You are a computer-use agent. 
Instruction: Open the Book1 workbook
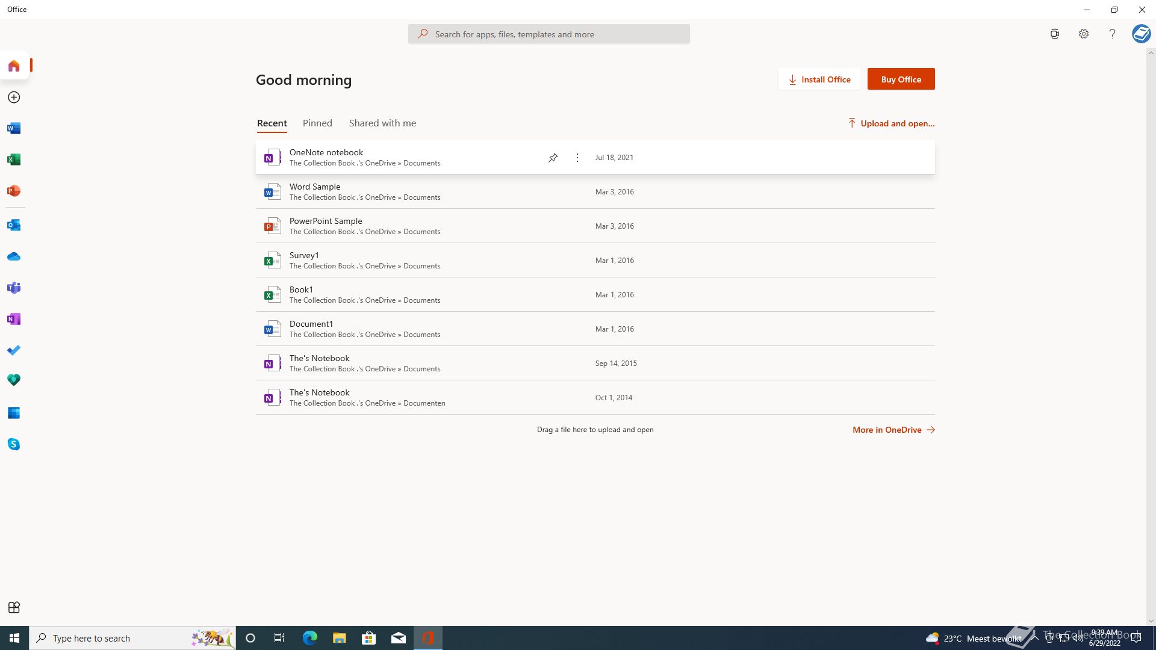point(595,295)
